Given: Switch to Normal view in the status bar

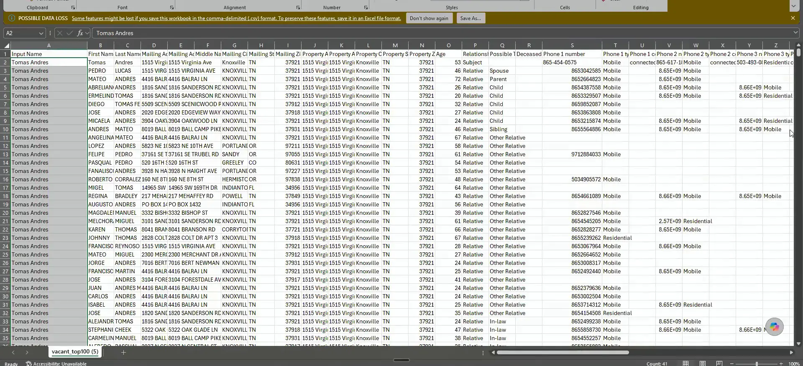Looking at the screenshot, I should (x=685, y=363).
